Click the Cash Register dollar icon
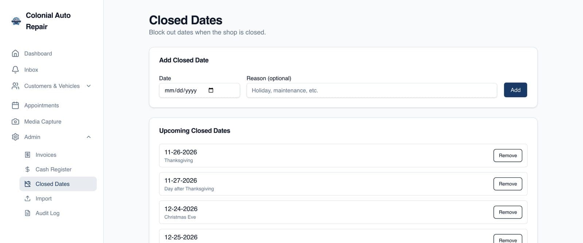 point(27,169)
